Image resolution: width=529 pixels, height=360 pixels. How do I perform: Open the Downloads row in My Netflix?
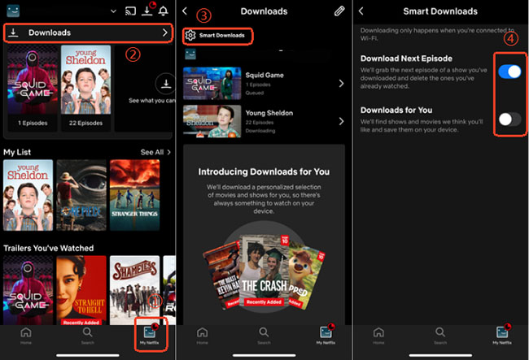(x=89, y=33)
